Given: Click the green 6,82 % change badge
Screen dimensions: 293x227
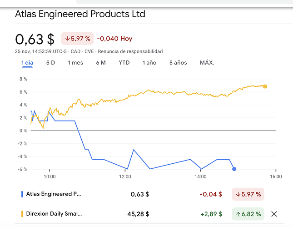Looking at the screenshot, I should pyautogui.click(x=248, y=214).
